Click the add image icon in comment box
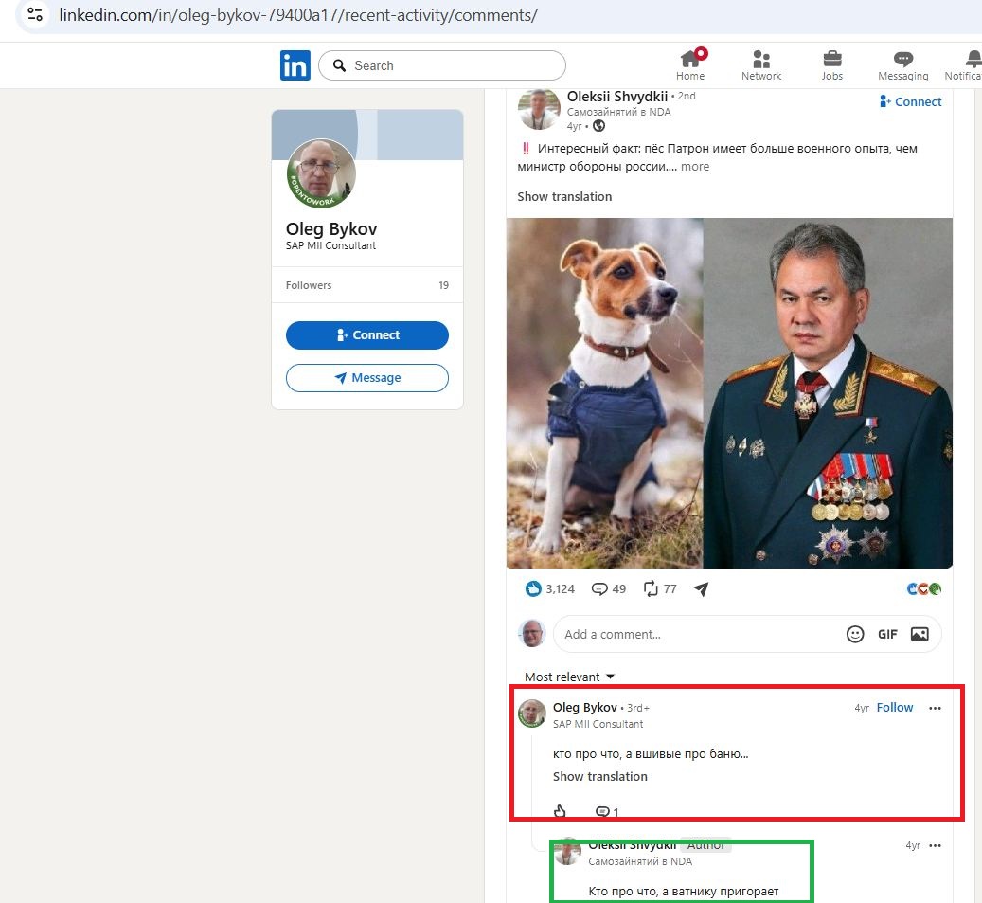The image size is (982, 903). click(920, 634)
